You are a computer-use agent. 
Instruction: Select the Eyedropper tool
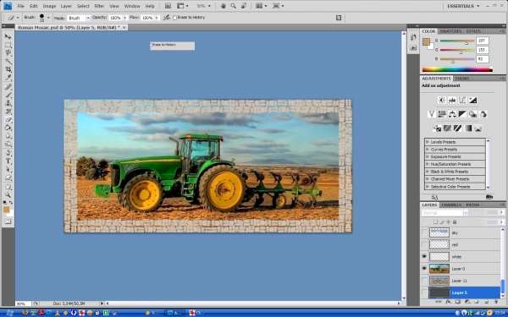8,78
